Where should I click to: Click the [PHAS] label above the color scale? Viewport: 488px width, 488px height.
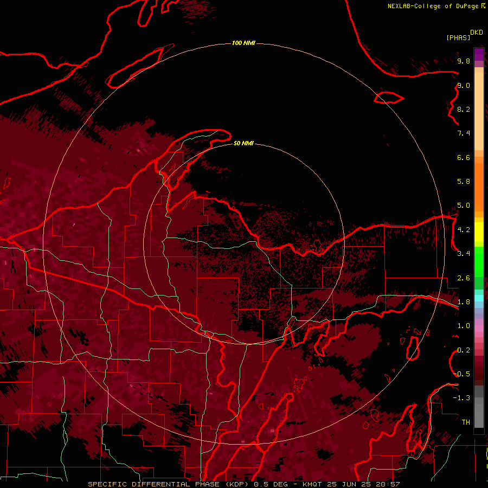click(x=458, y=38)
